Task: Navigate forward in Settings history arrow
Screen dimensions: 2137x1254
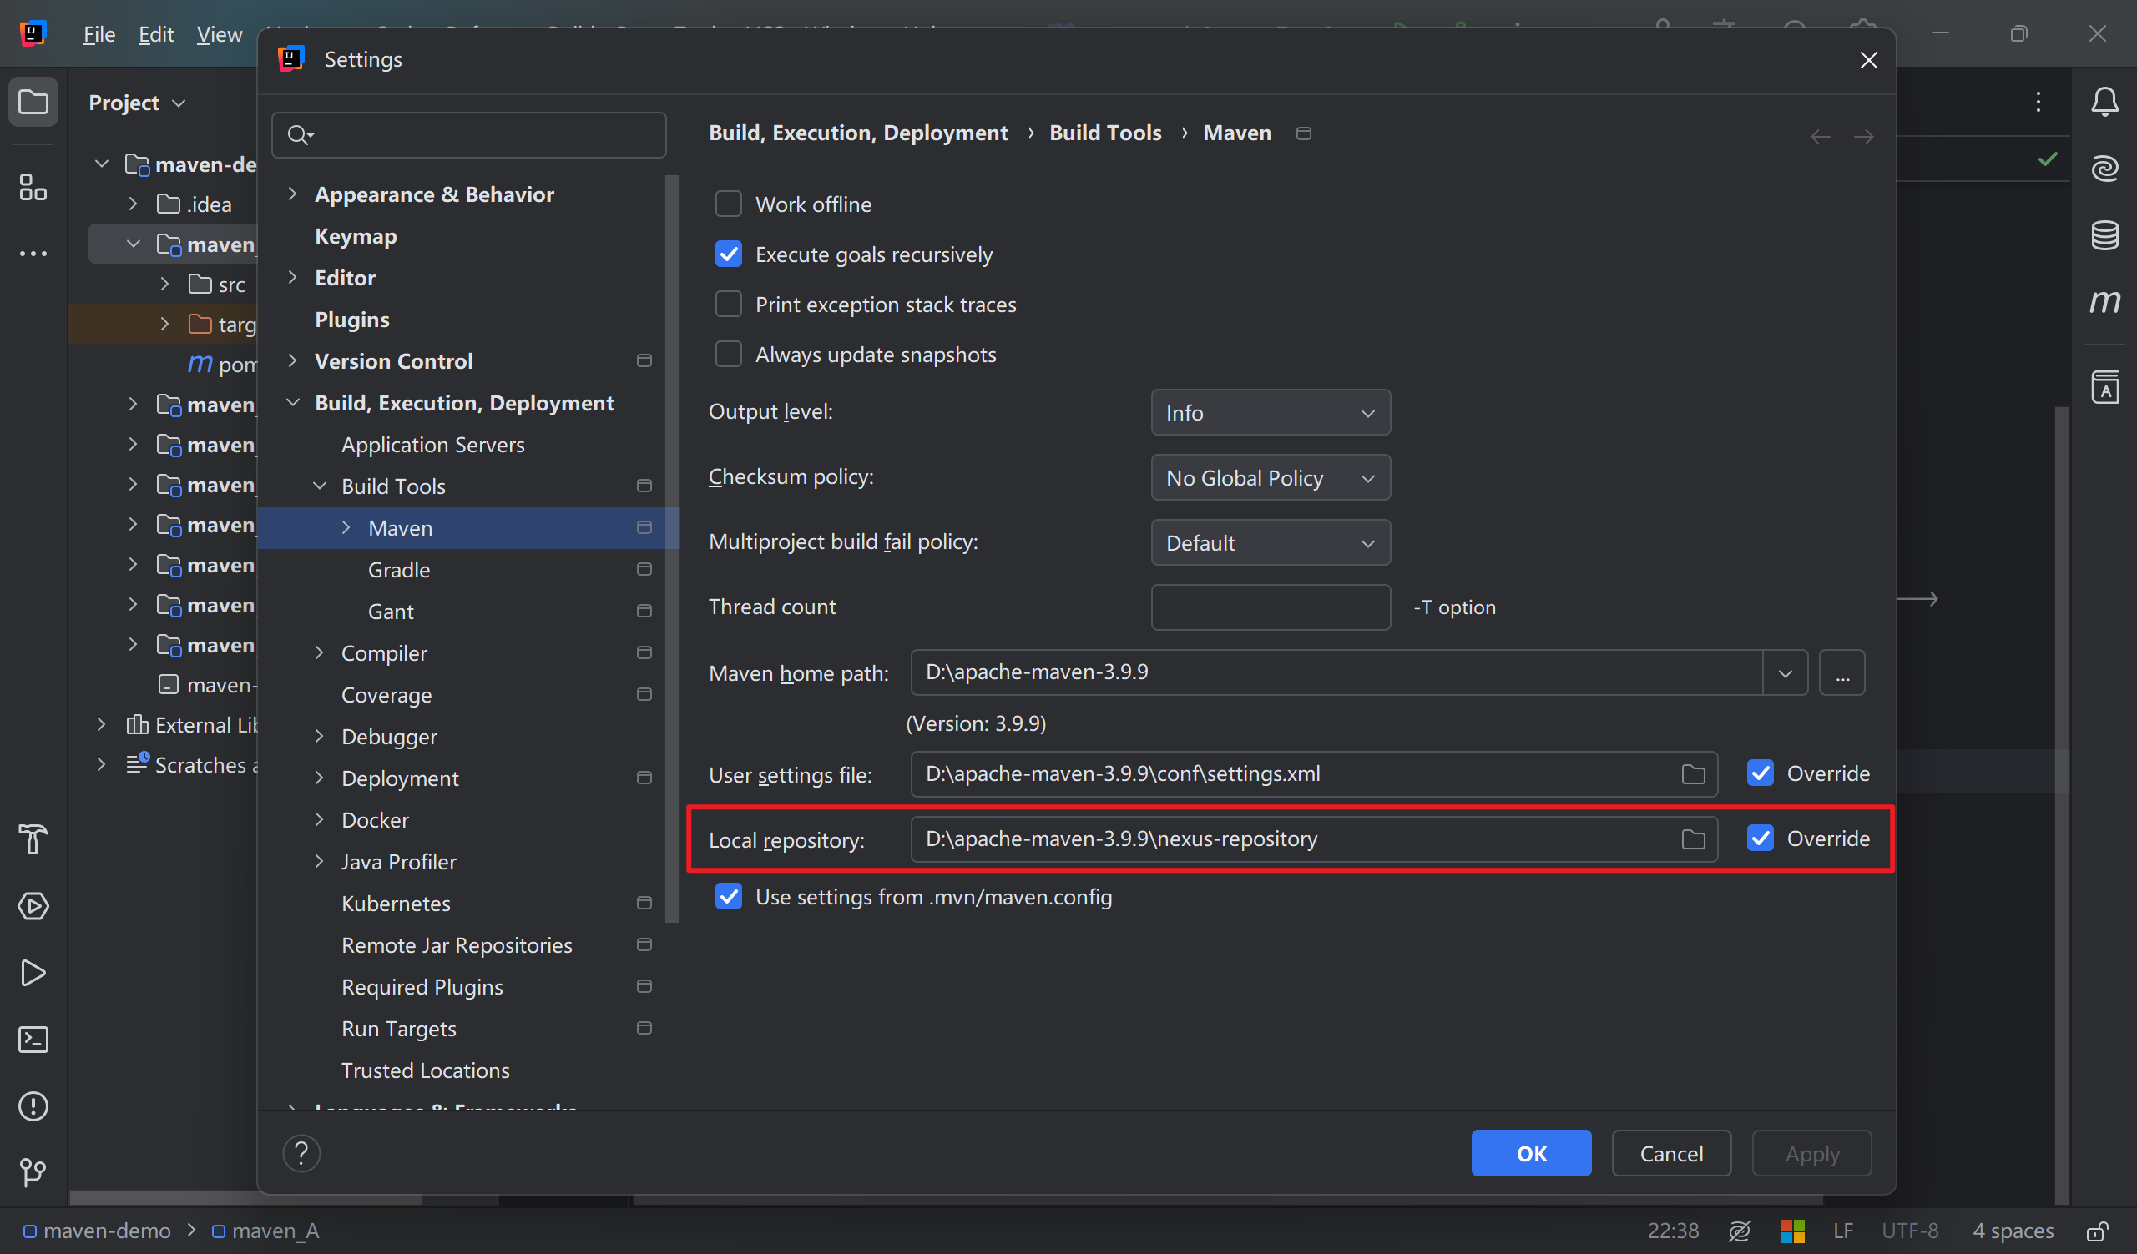Action: tap(1863, 137)
